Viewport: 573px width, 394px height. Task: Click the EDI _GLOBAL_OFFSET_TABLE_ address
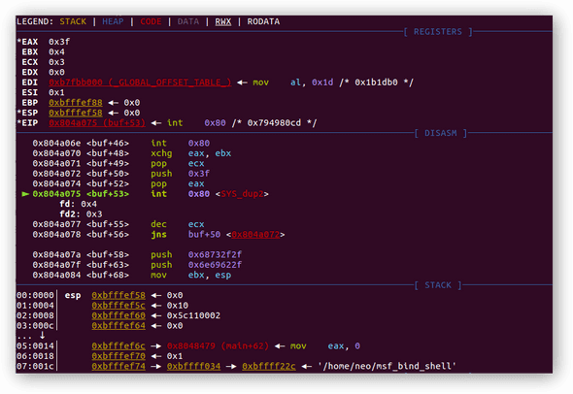[x=140, y=82]
